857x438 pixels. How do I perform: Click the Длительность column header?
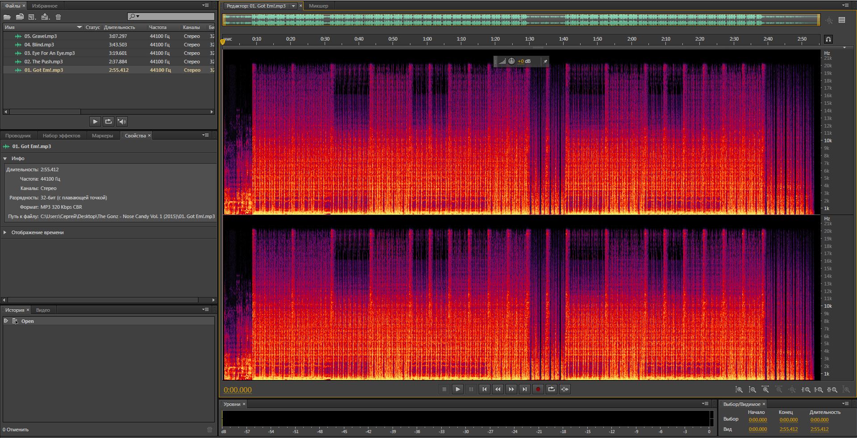coord(119,27)
